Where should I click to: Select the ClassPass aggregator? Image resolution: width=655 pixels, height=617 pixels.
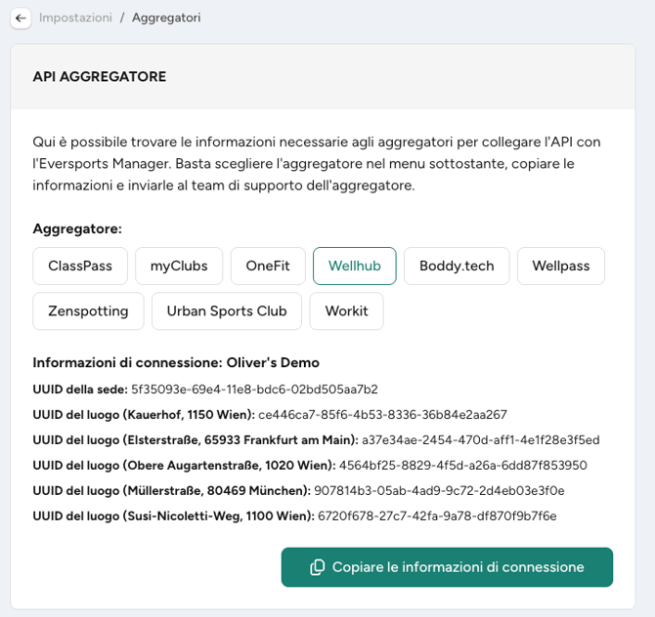click(80, 267)
